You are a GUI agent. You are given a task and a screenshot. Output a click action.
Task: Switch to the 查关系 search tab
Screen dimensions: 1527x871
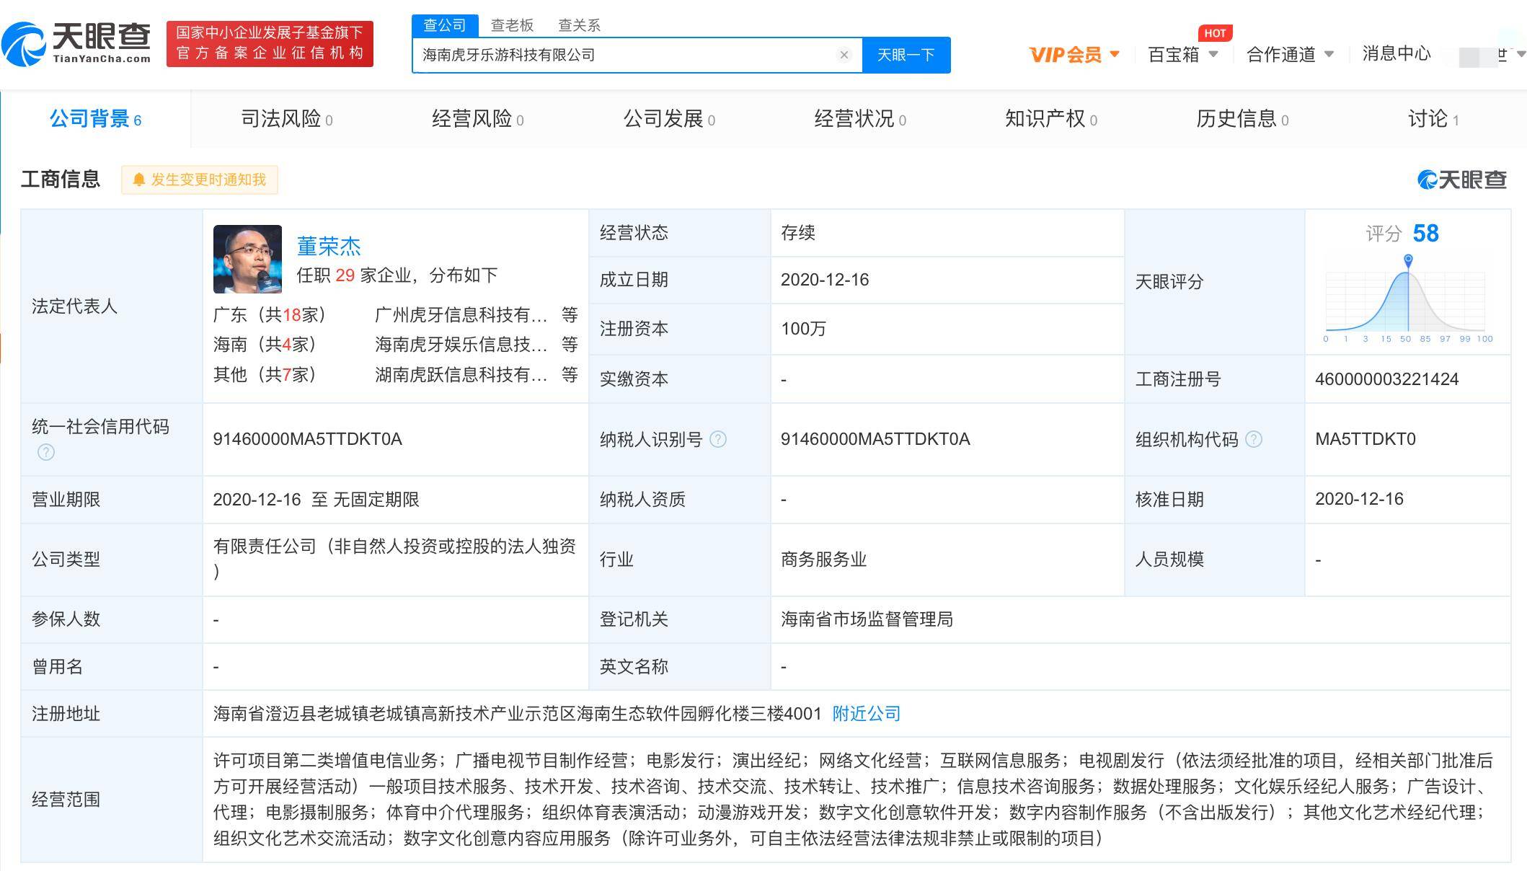[579, 25]
